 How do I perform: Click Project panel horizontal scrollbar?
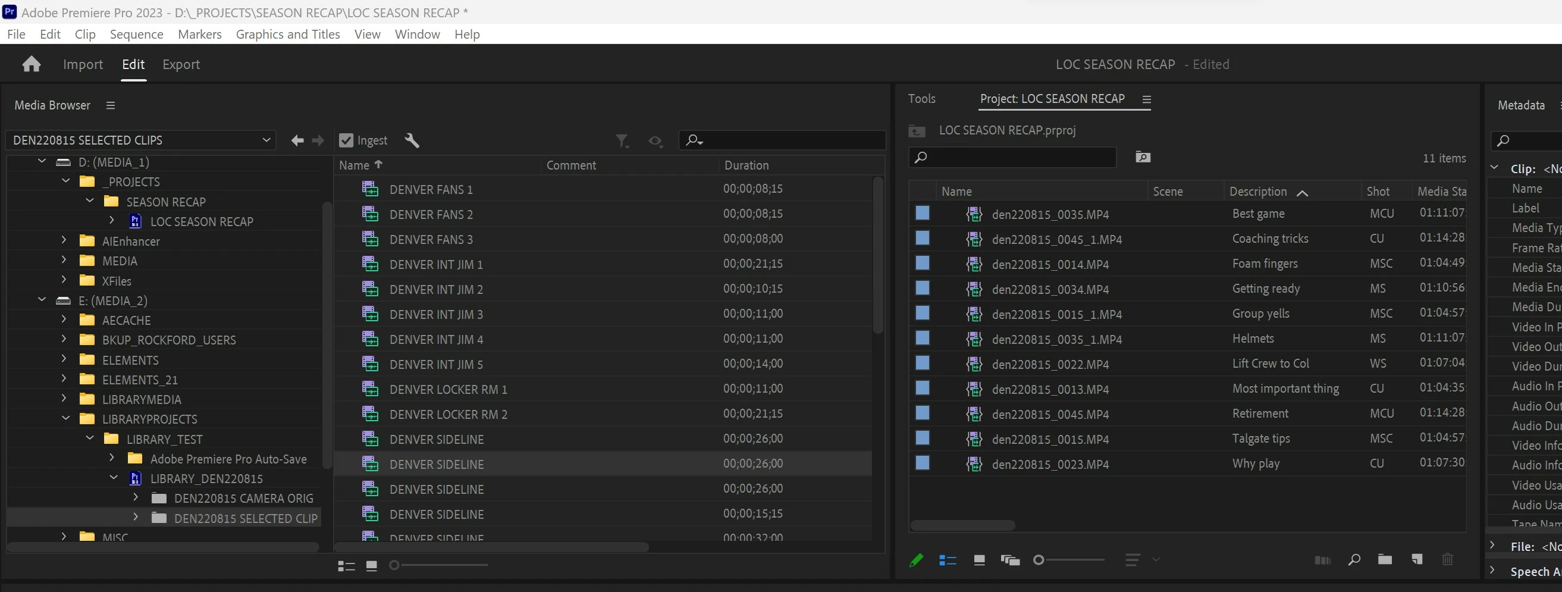[x=962, y=525]
